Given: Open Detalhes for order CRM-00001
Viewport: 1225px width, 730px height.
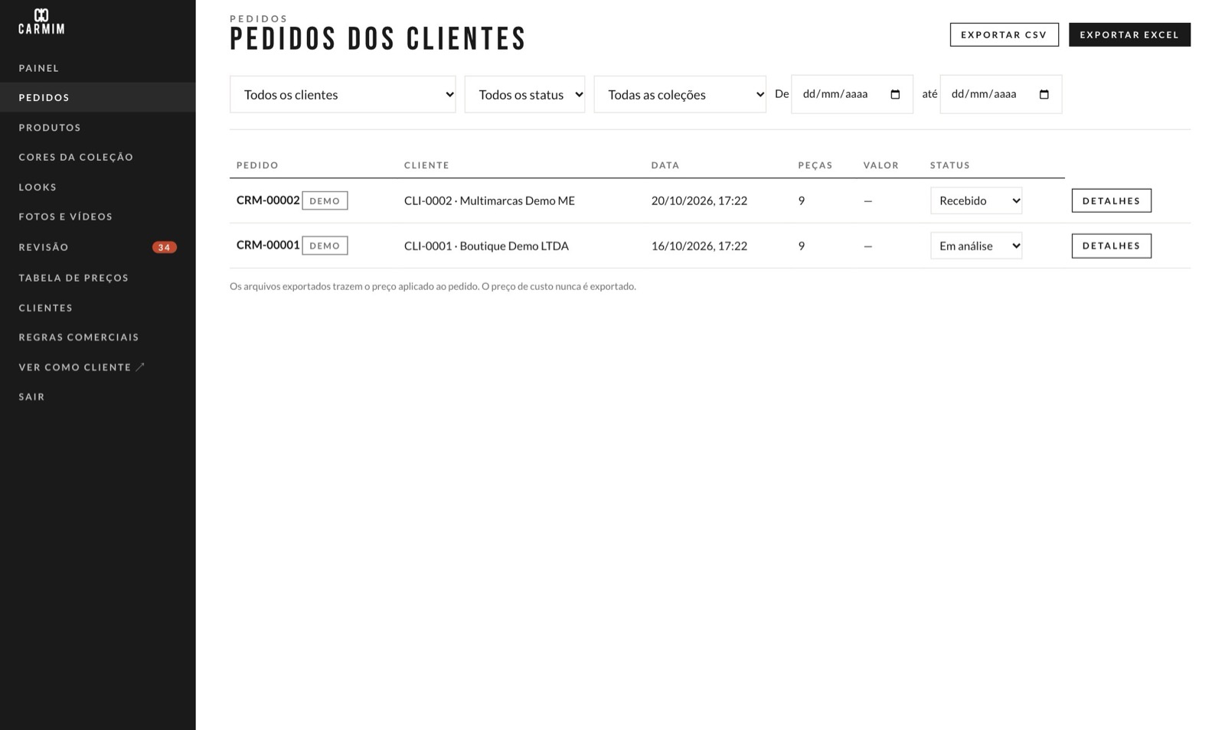Looking at the screenshot, I should click(x=1111, y=246).
